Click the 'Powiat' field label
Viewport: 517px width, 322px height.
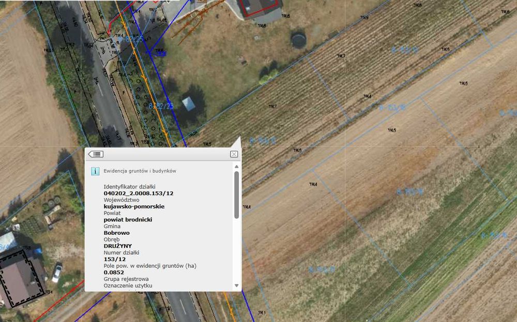(x=112, y=213)
